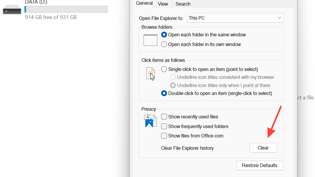The image size is (315, 177).
Task: Select 'Open each folder in the same window'
Action: (164, 35)
